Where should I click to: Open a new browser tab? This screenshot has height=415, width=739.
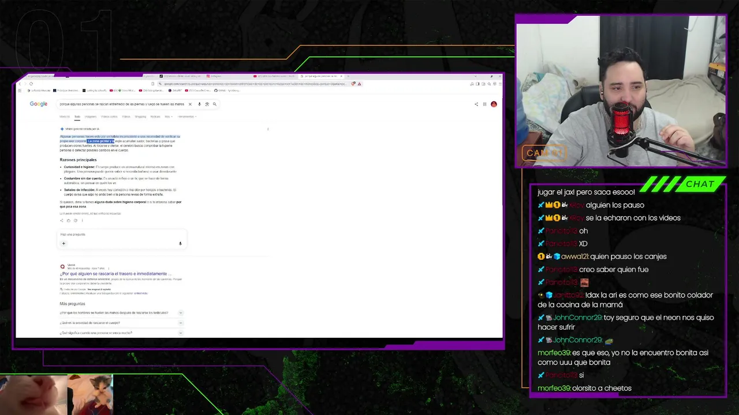coord(347,76)
